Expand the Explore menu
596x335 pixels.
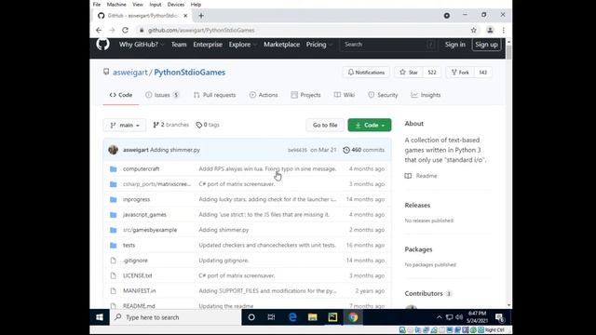pyautogui.click(x=242, y=45)
